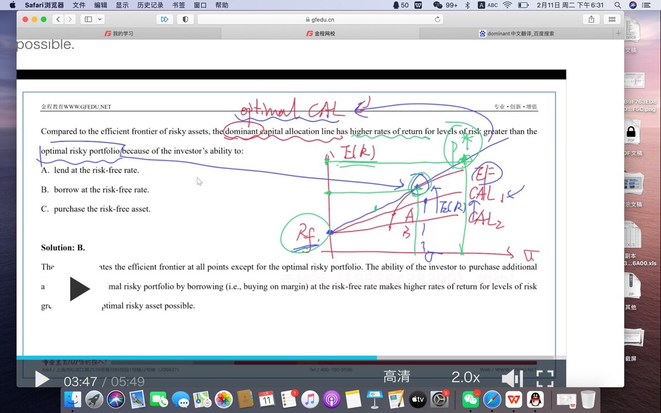
Task: Reload the current page
Action: point(437,19)
